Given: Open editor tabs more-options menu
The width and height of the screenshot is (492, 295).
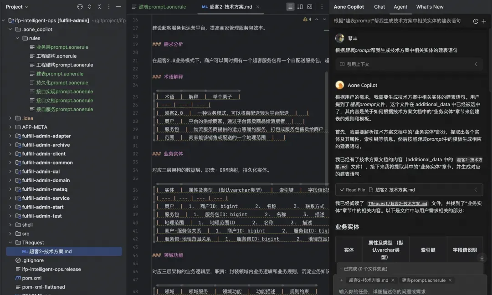Looking at the screenshot, I should [322, 6].
